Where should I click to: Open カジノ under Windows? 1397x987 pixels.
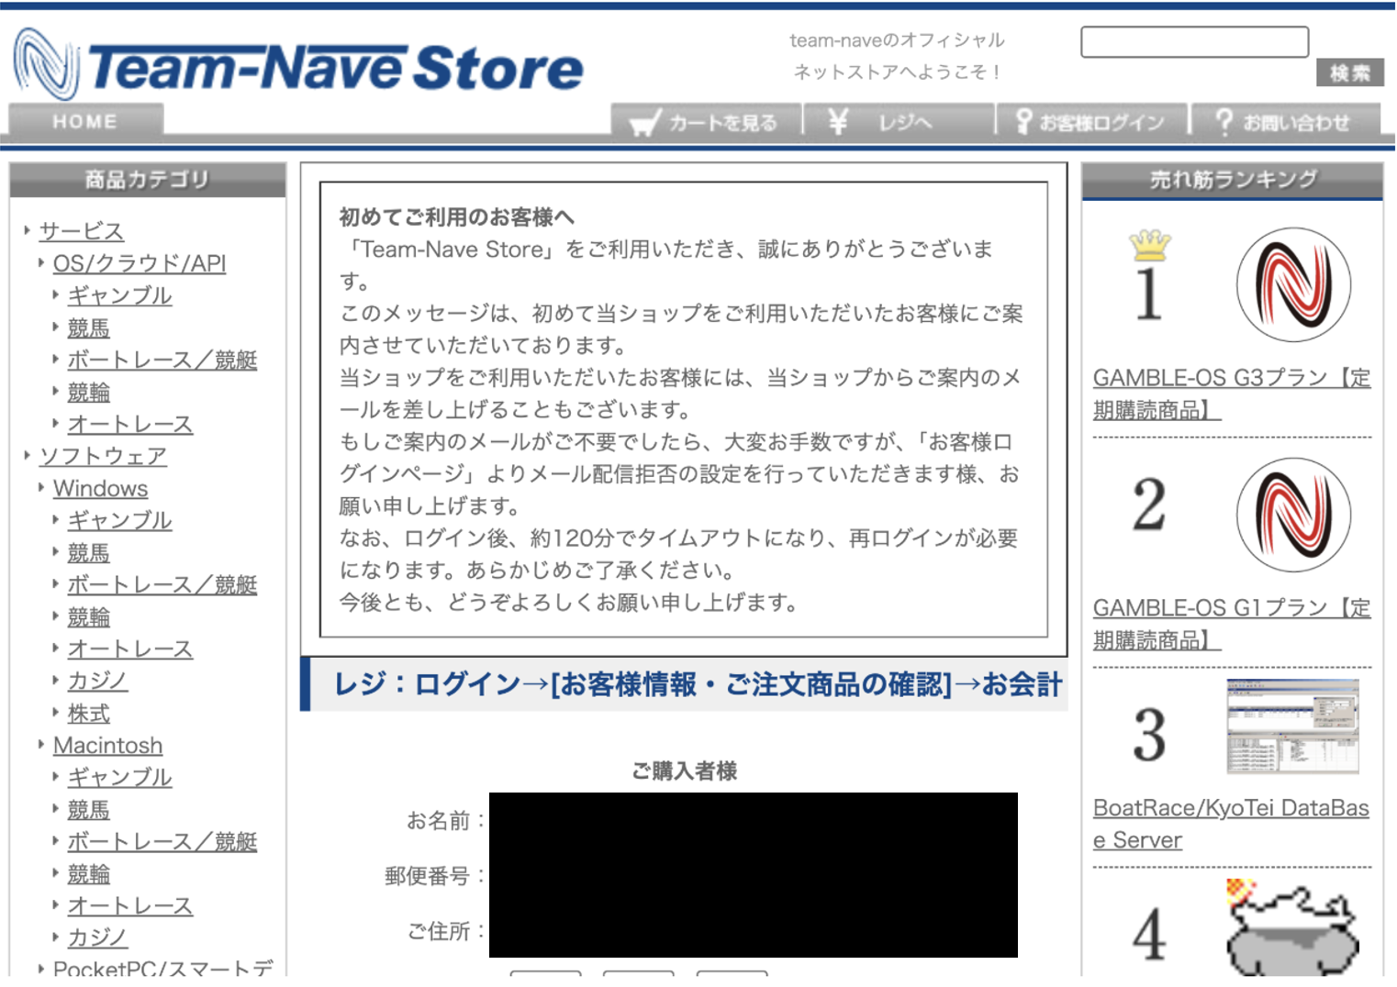(x=97, y=681)
